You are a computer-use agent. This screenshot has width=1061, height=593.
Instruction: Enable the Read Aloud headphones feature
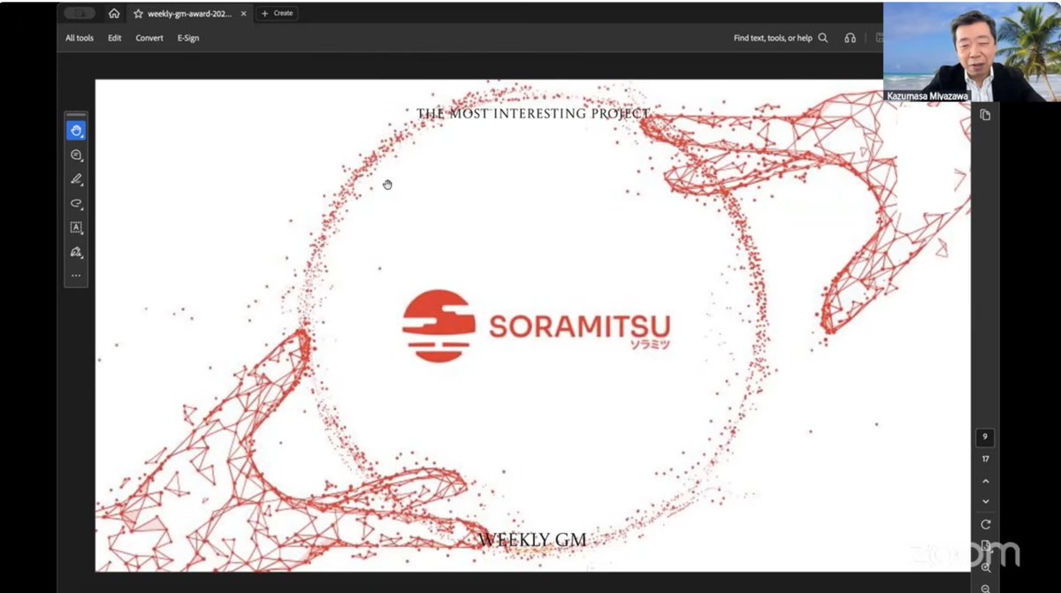click(x=850, y=38)
